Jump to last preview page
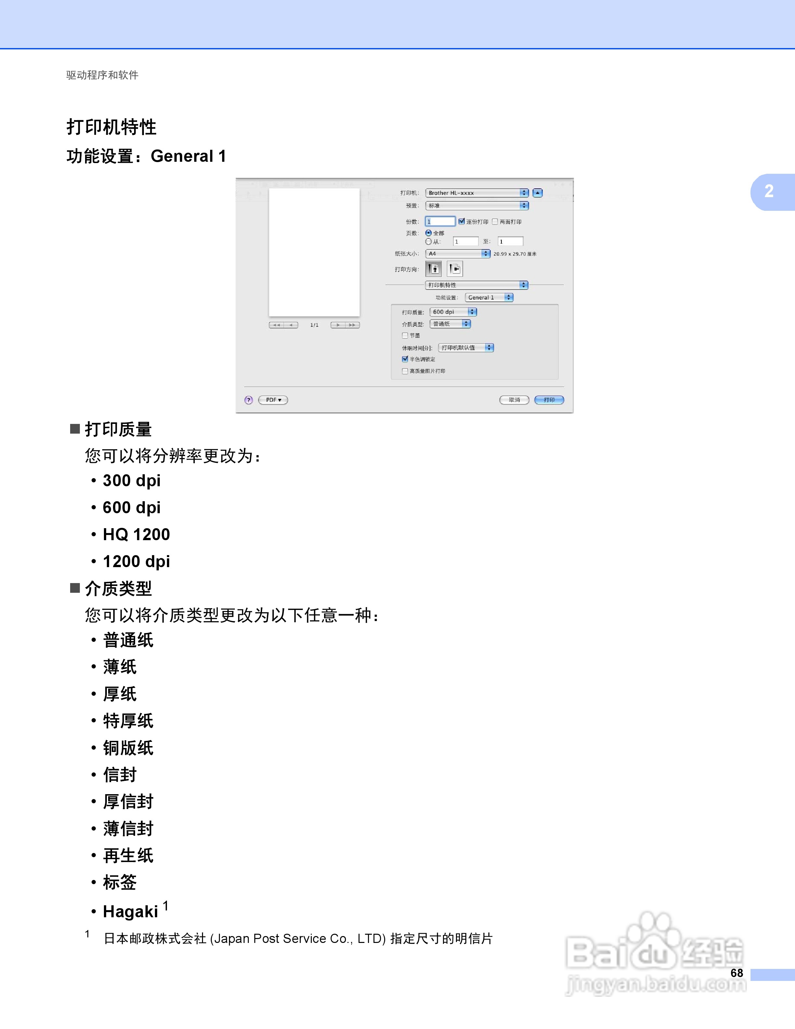Viewport: 795px width, 1029px height. tap(352, 325)
